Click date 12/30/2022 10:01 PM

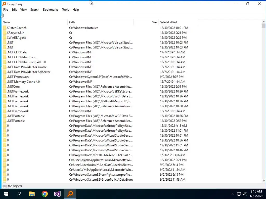(174, 28)
